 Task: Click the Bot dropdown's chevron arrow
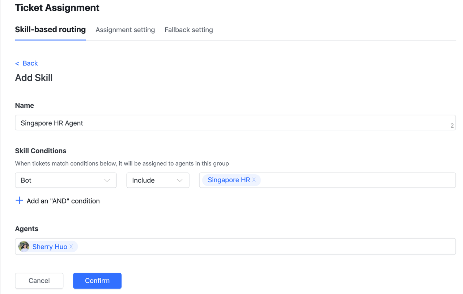(107, 180)
